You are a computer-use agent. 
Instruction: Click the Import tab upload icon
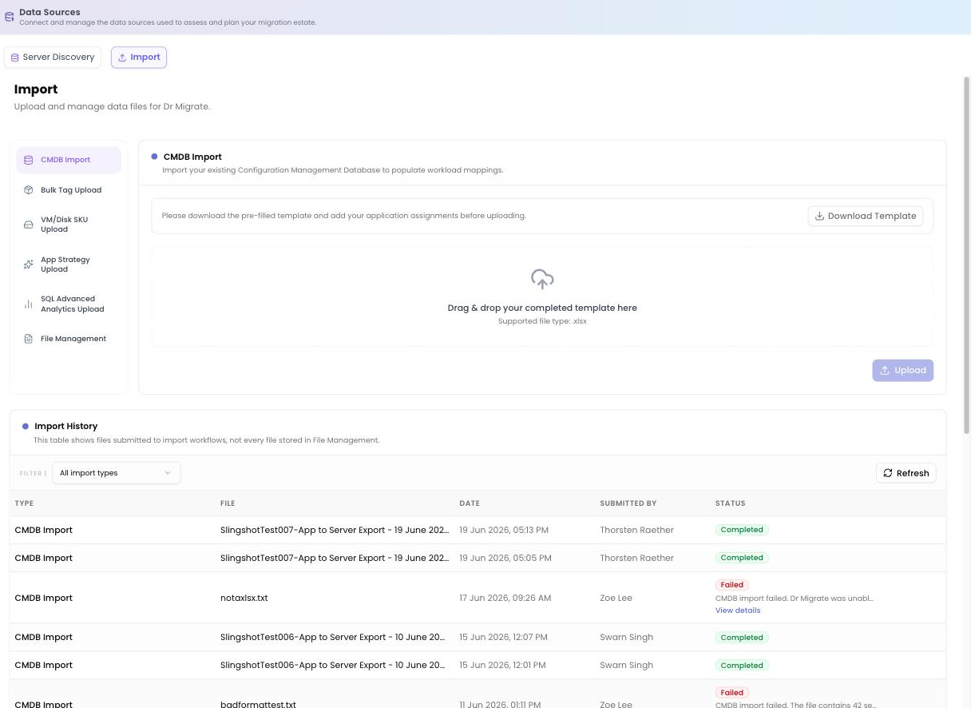coord(122,58)
